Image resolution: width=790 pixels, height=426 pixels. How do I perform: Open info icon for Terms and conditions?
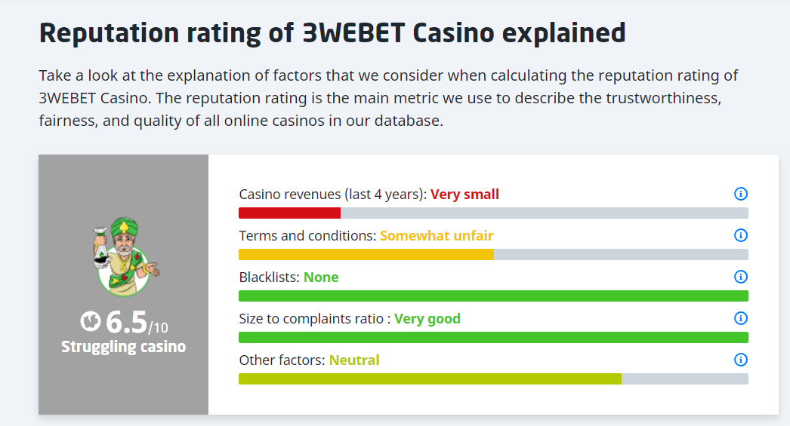pos(741,235)
